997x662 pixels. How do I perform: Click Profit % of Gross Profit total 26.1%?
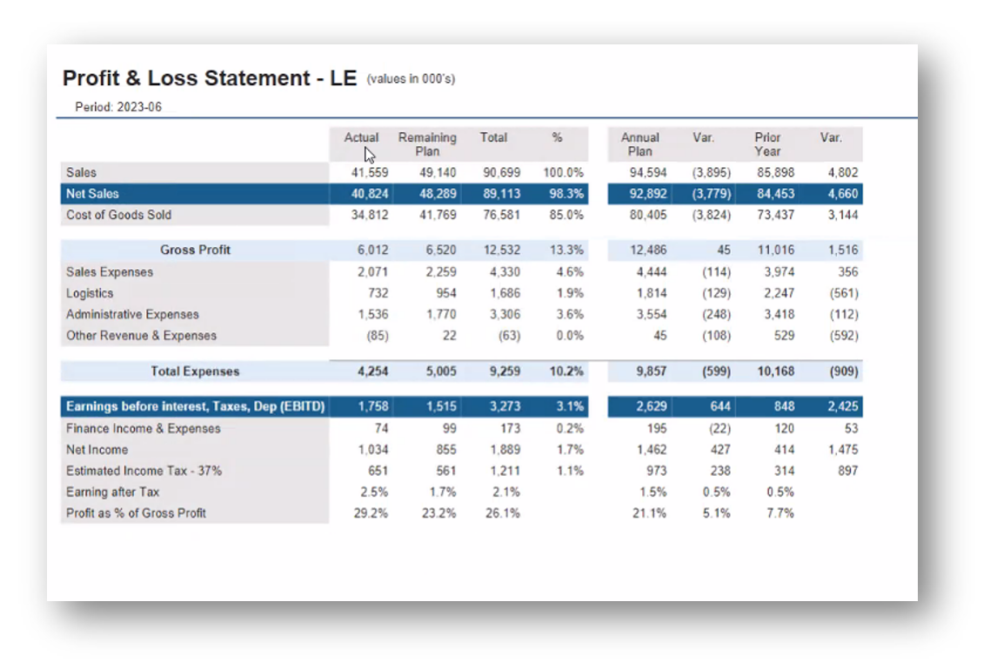[502, 513]
